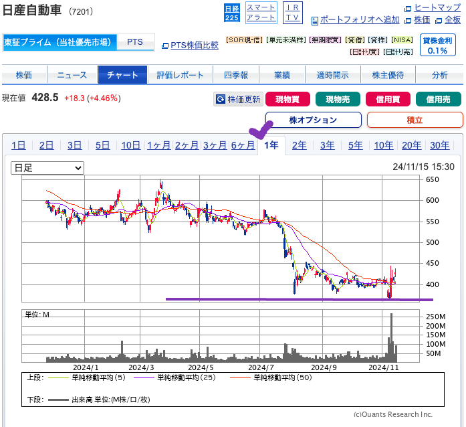The width and height of the screenshot is (466, 427).
Task: Expand the 日足 chart interval dropdown
Action: (47, 168)
